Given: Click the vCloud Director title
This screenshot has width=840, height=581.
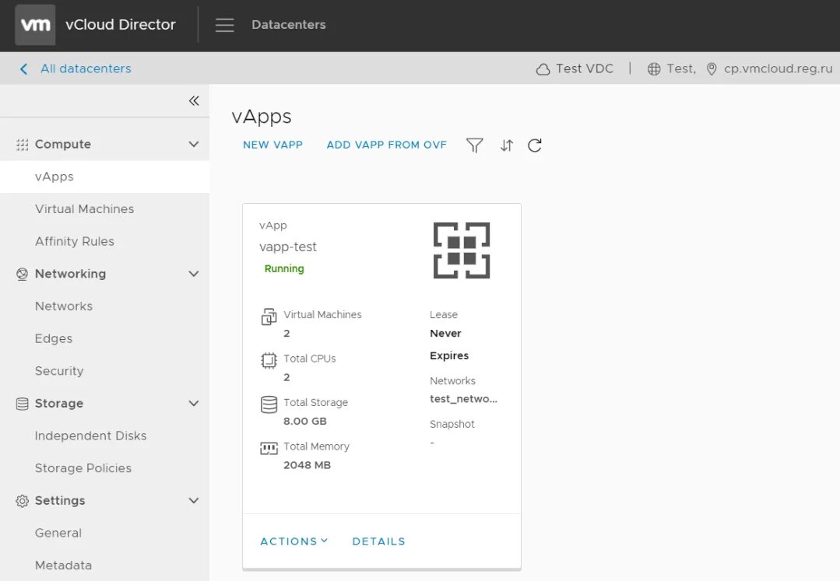Looking at the screenshot, I should pyautogui.click(x=121, y=25).
